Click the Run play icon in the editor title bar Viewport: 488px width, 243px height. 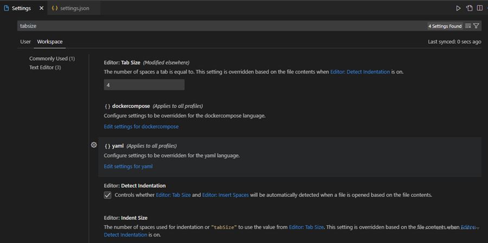point(458,9)
